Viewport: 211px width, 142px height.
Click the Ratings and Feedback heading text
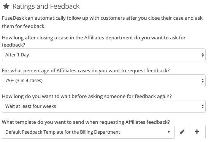click(x=46, y=6)
